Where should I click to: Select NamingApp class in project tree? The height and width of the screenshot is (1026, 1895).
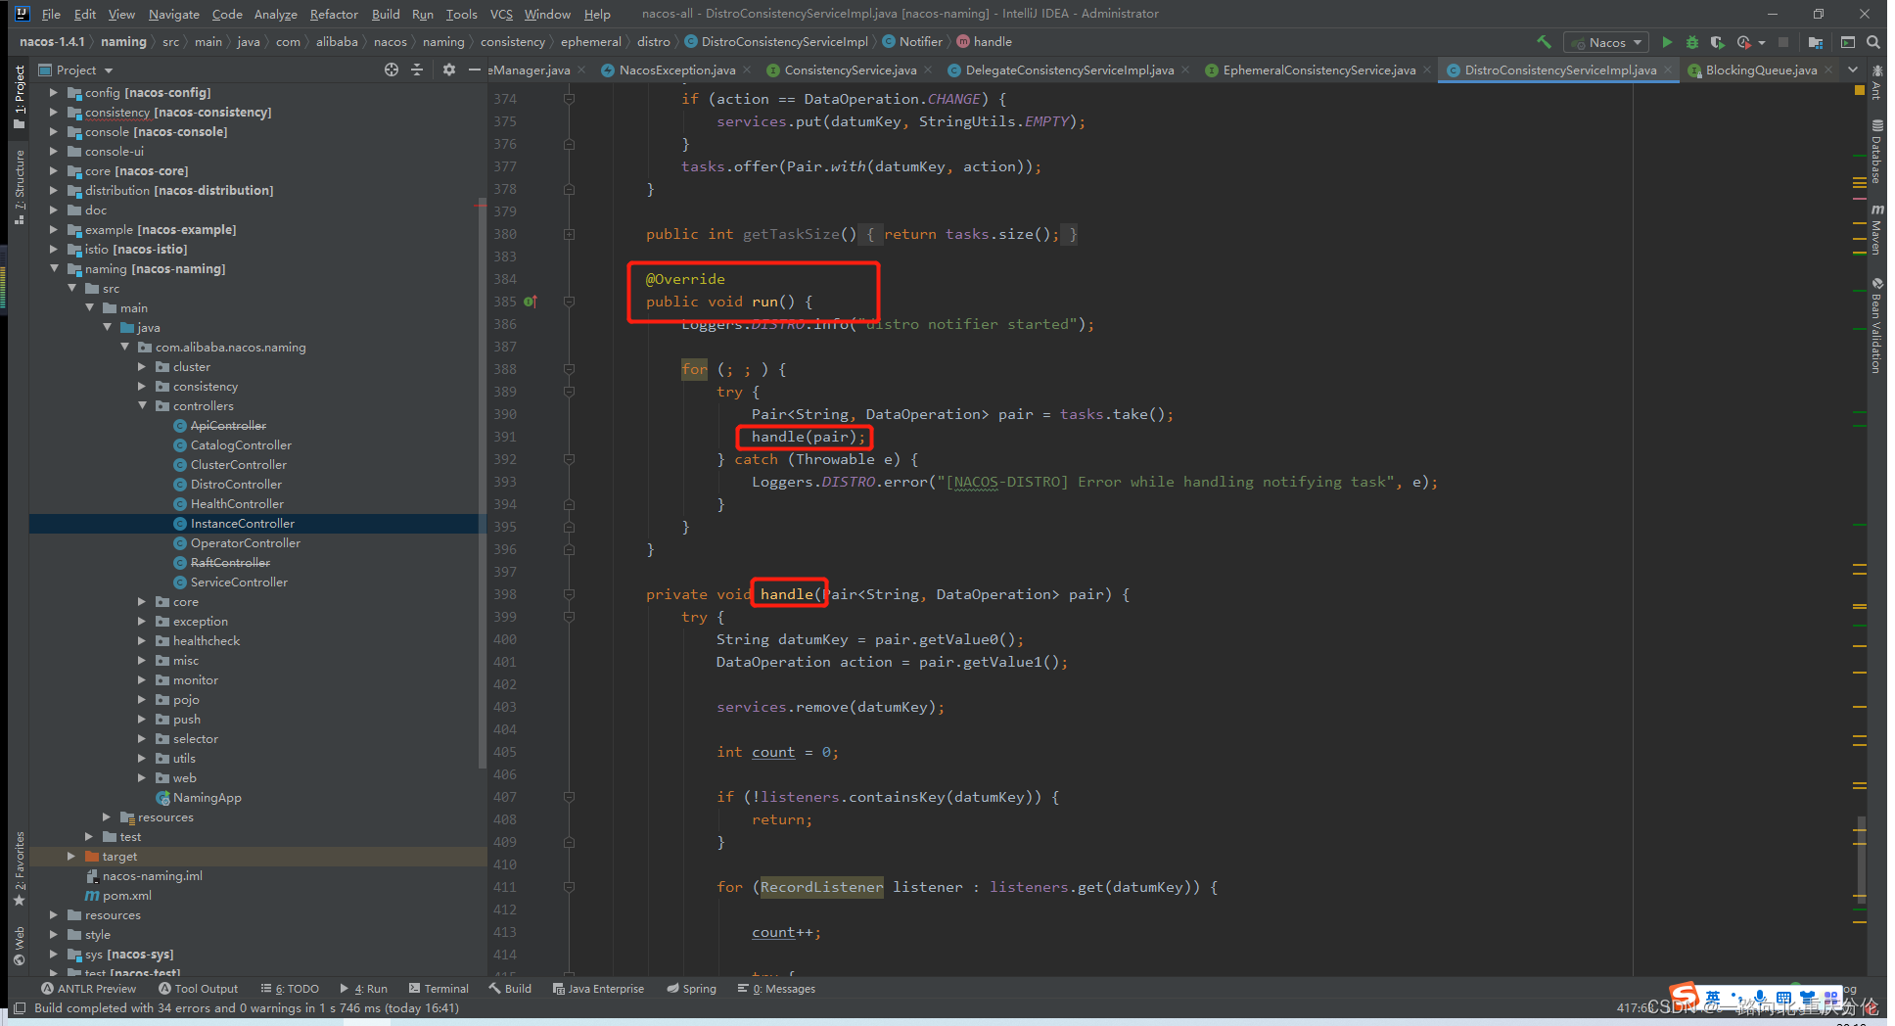[207, 798]
